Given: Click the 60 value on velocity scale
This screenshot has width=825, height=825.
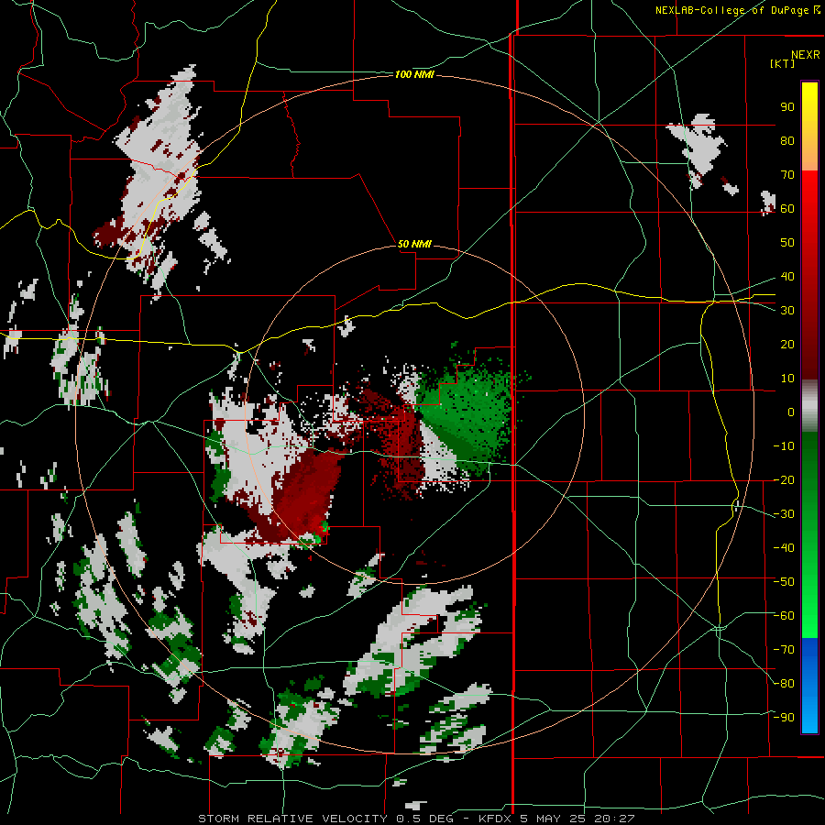Looking at the screenshot, I should [x=787, y=209].
